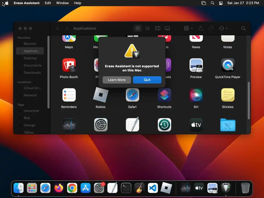Open Control Center in menu bar
Image resolution: width=264 pixels, height=198 pixels.
221,3
